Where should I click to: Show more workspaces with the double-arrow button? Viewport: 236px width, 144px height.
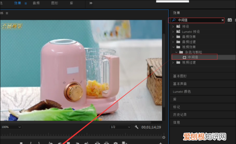(x=91, y=3)
